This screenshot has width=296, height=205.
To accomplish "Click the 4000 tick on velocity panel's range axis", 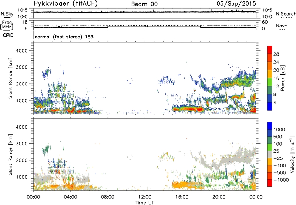I will coord(22,127).
